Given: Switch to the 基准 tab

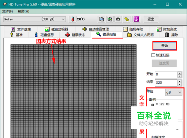Looking at the screenshot, I should [x=16, y=35].
